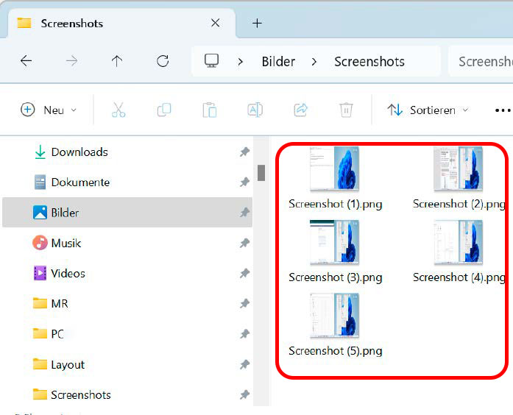
Task: Unpin PC folder via its pin icon
Action: (x=244, y=334)
